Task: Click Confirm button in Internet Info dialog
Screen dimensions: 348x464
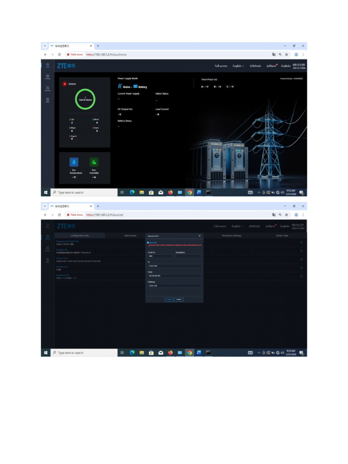Action: click(x=179, y=300)
